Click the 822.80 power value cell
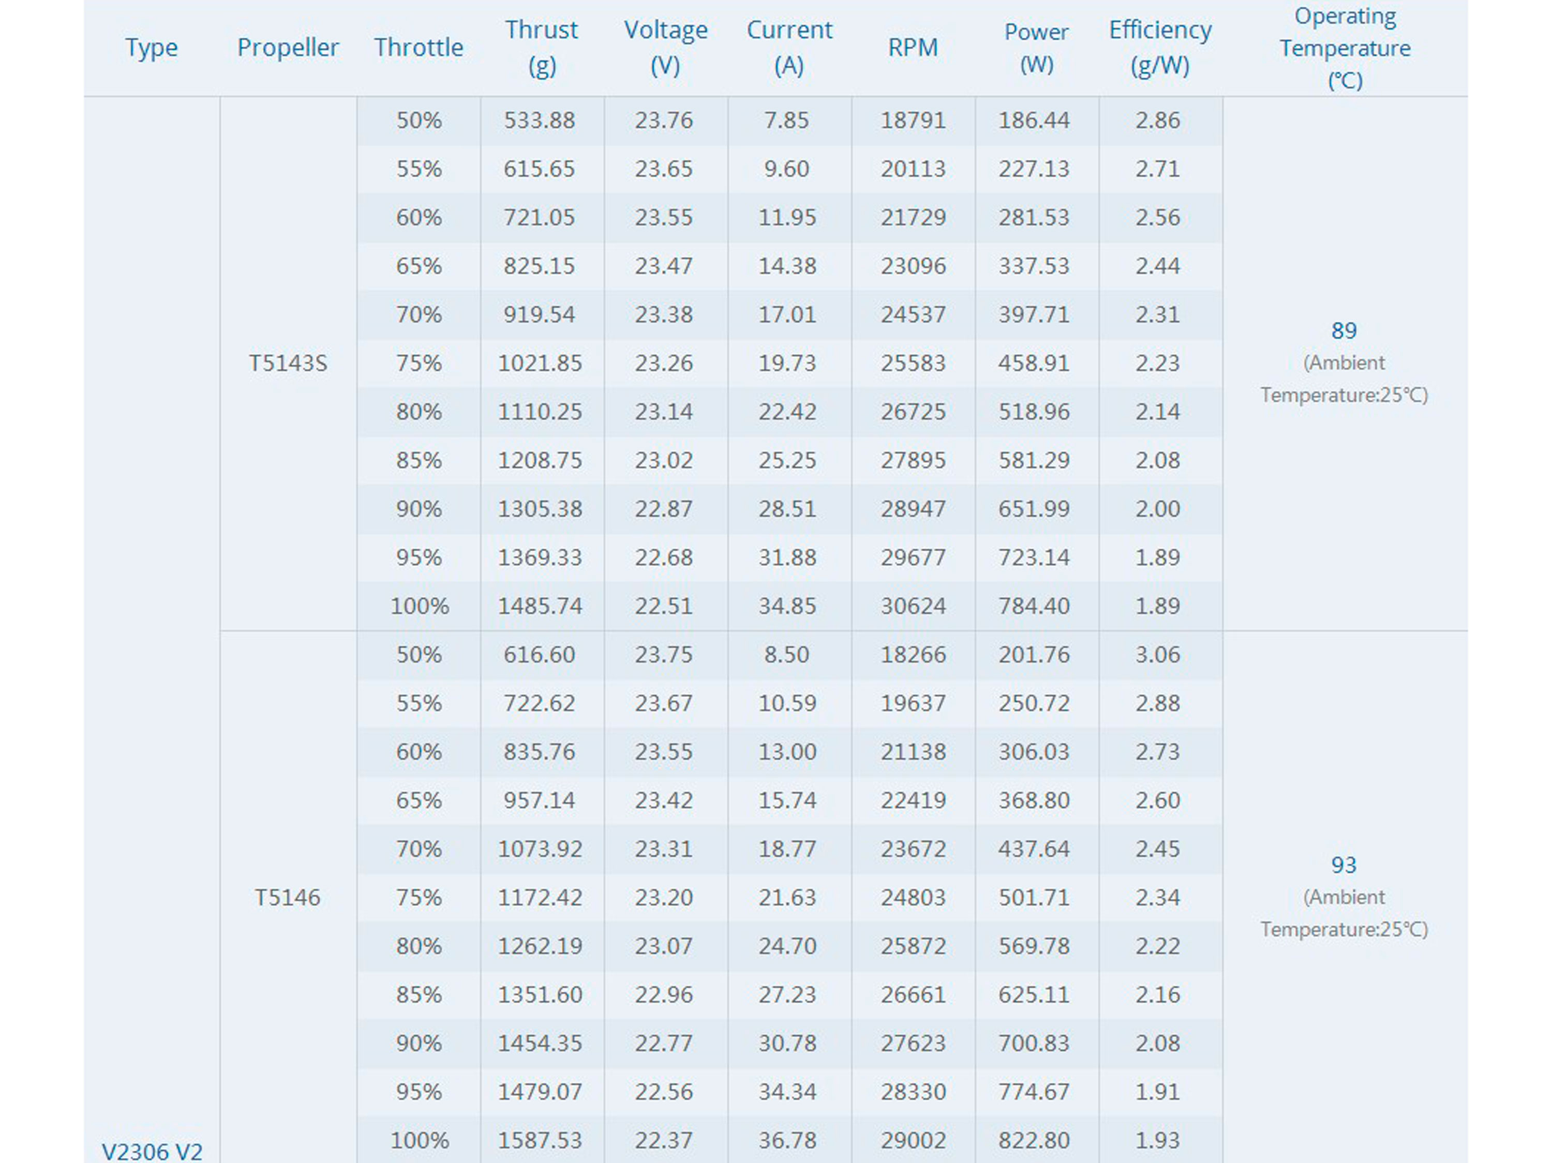Image resolution: width=1552 pixels, height=1163 pixels. pos(1034,1140)
